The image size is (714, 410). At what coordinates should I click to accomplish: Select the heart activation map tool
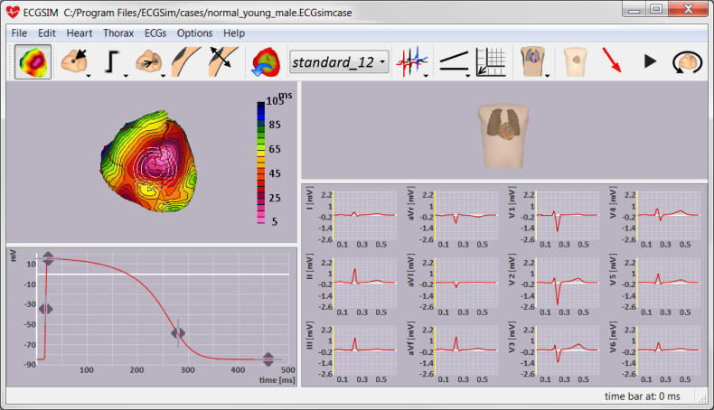[x=33, y=62]
